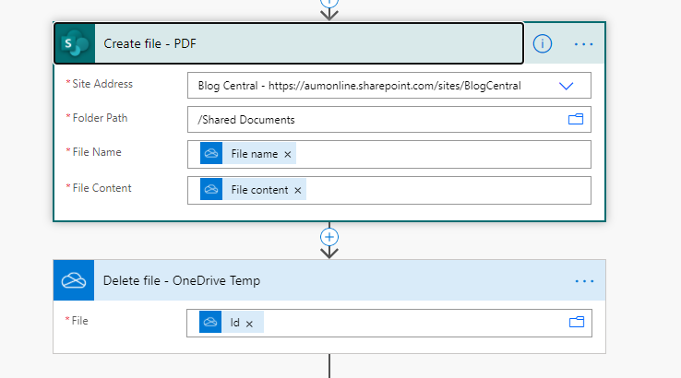This screenshot has width=681, height=378.
Task: Open ellipsis menu on Delete file card
Action: tap(584, 281)
